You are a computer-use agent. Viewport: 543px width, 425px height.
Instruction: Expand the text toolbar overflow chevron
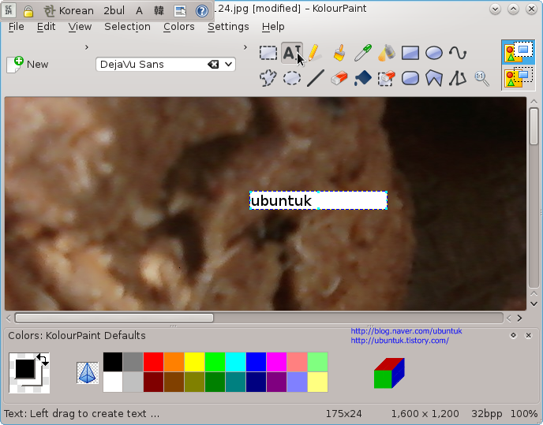pyautogui.click(x=245, y=47)
